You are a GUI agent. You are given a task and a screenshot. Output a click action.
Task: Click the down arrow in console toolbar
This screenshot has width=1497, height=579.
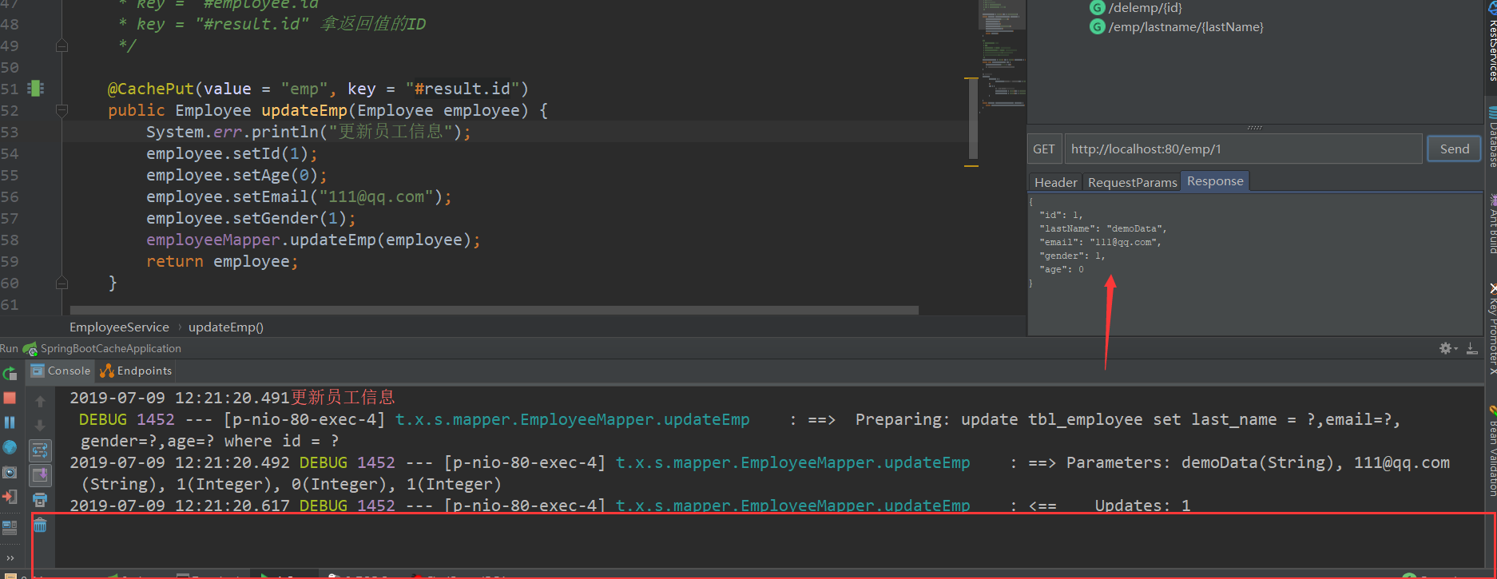point(40,426)
